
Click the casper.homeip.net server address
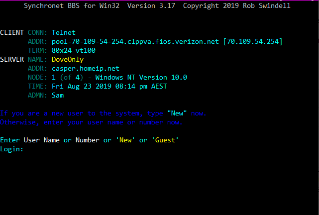(x=86, y=69)
